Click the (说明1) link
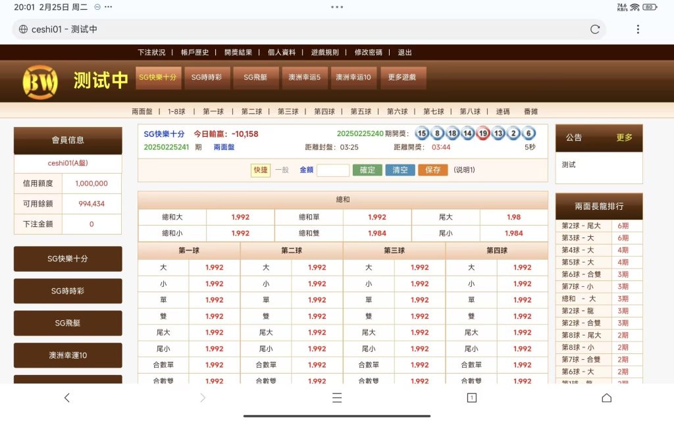 coord(464,170)
